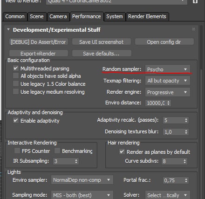
Task: Go to the System tab
Action: tap(115, 16)
